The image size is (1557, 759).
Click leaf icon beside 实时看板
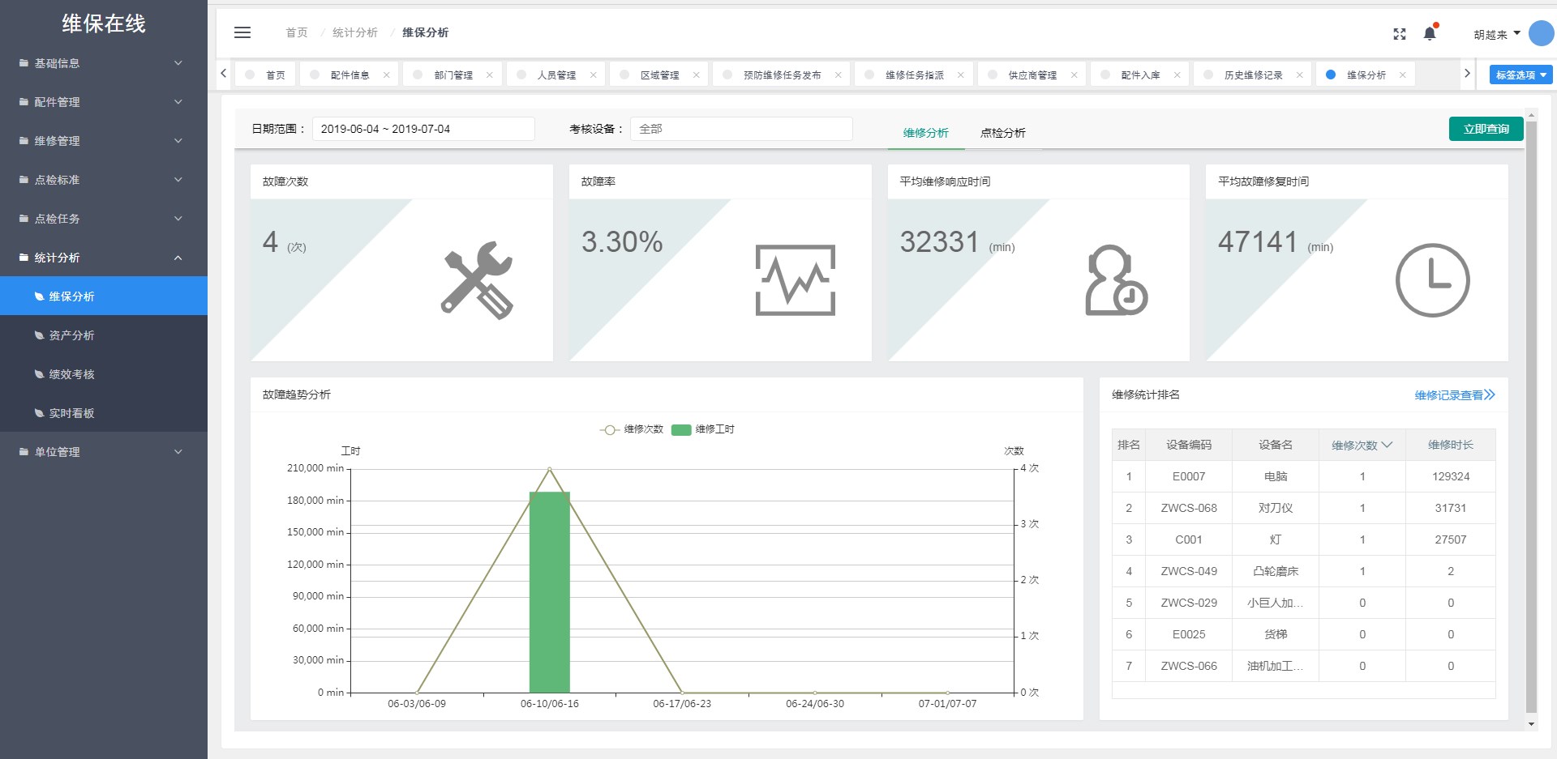[39, 413]
